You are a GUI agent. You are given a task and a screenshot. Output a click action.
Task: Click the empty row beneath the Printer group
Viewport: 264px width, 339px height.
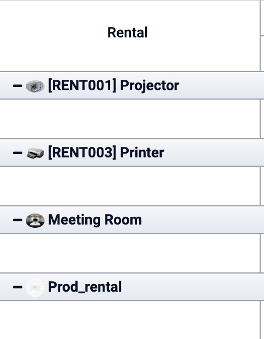point(130,186)
